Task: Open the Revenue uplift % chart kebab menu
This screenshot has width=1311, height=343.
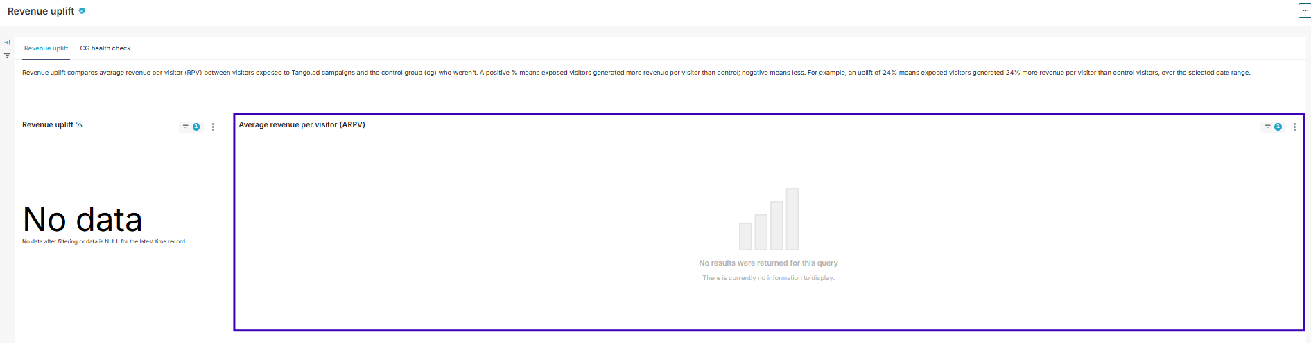Action: pyautogui.click(x=213, y=127)
